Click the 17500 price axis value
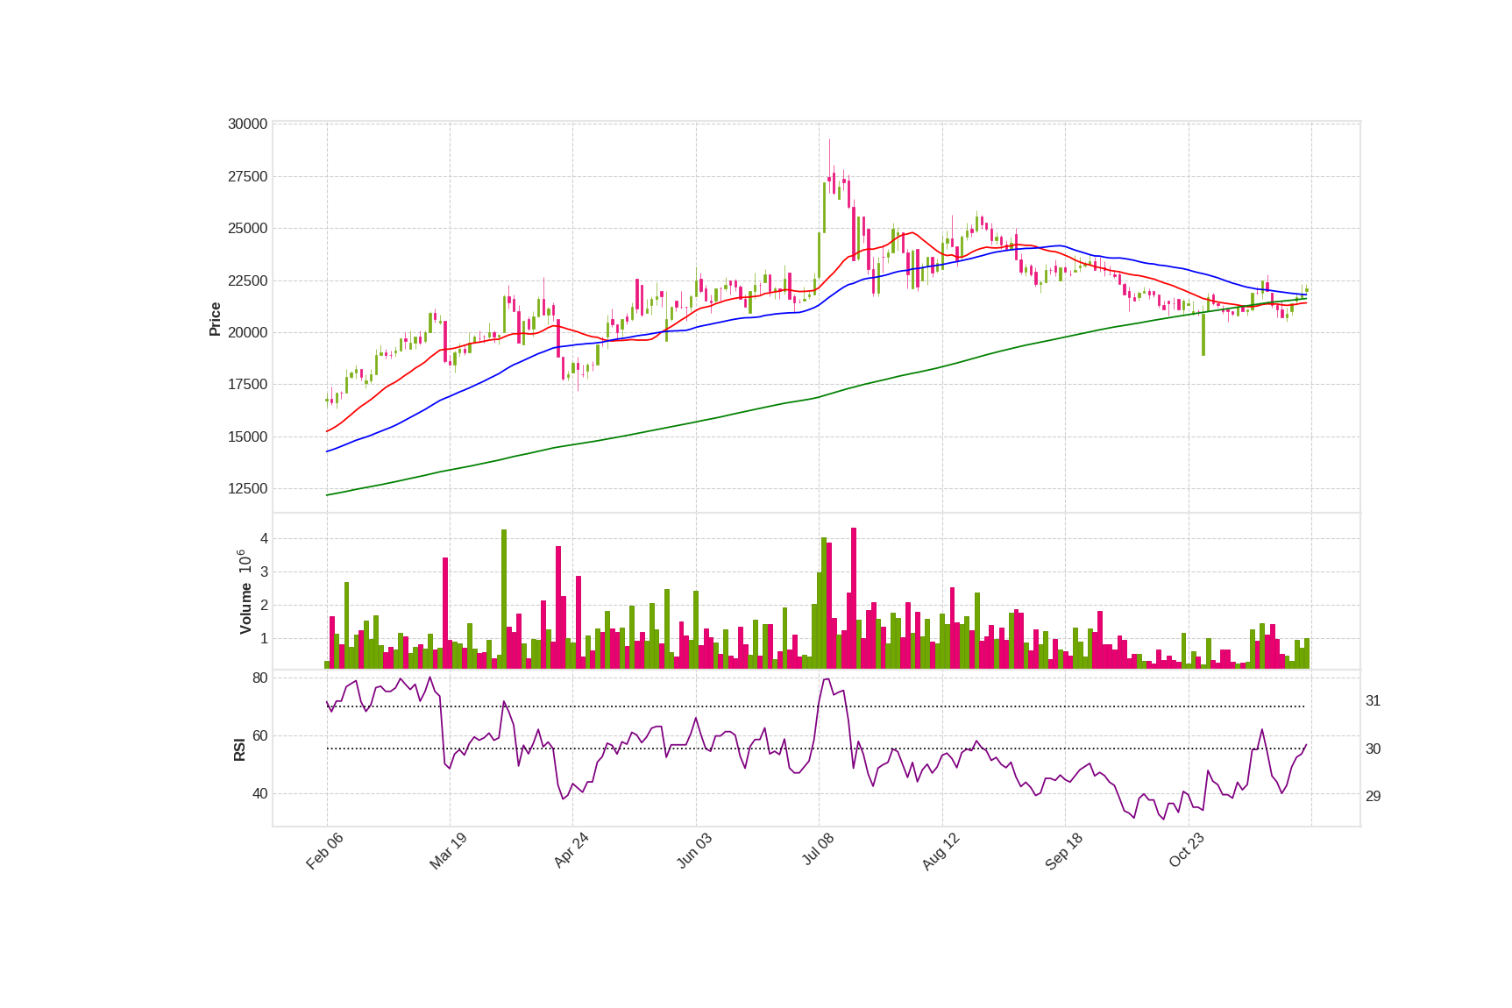Viewport: 1512px width, 1008px height. click(247, 385)
